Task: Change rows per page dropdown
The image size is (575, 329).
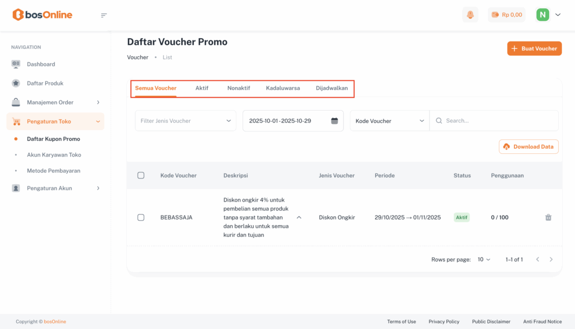Action: pyautogui.click(x=483, y=259)
